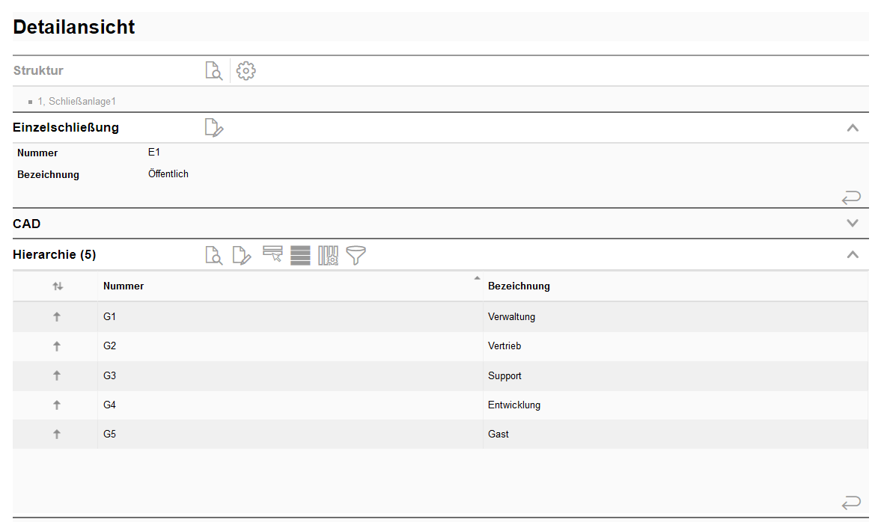Select all rows in Hierarchie table

300,255
